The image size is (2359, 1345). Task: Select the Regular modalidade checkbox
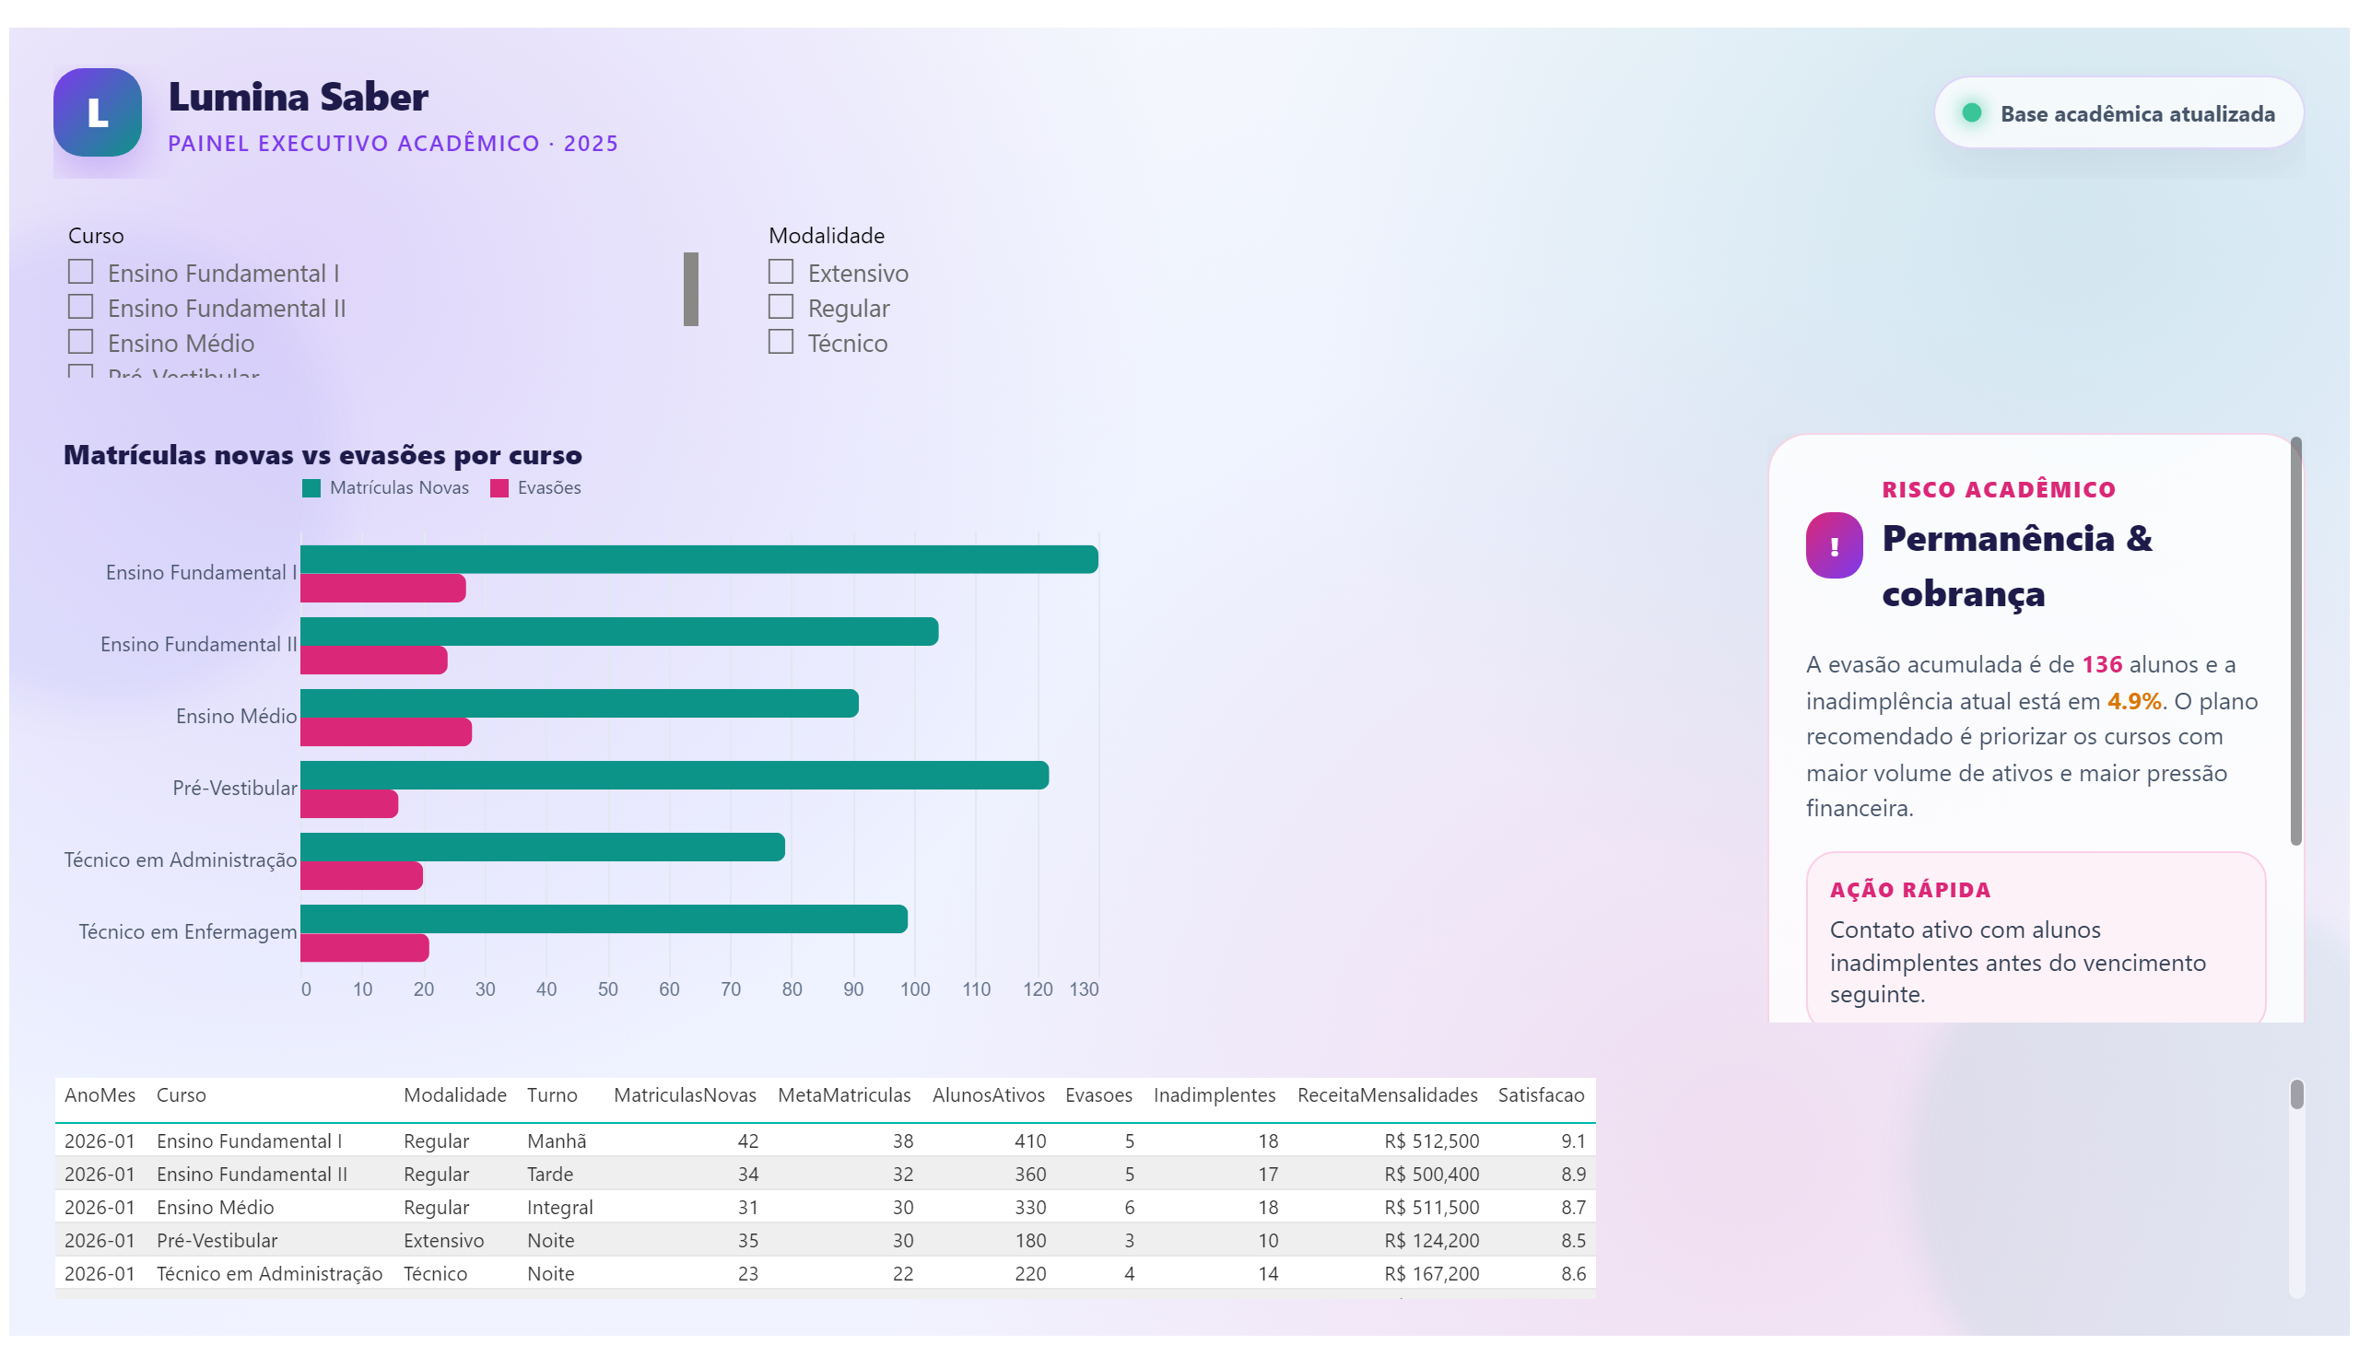(x=780, y=307)
